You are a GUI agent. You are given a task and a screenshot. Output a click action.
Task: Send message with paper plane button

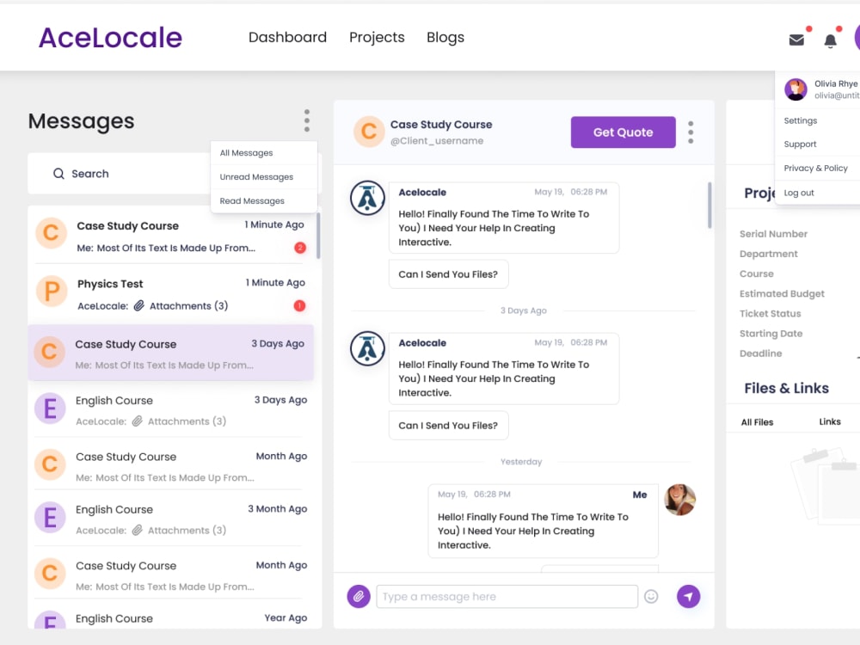(x=688, y=596)
